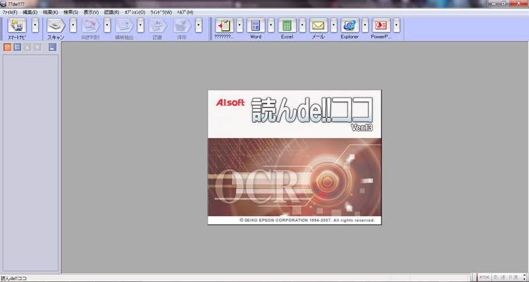Open the ファイル(F) menu
Screen dimensions: 529x282
(x=10, y=12)
